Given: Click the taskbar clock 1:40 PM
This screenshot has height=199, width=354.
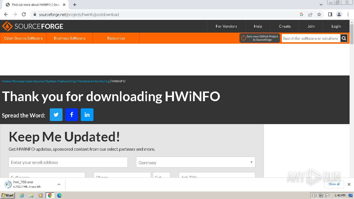Looking at the screenshot, I should (x=340, y=195).
